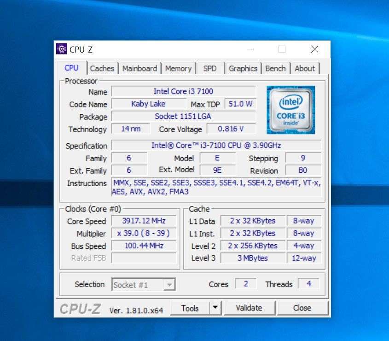This screenshot has height=341, width=389.
Task: Open the Bench tab
Action: tap(276, 69)
